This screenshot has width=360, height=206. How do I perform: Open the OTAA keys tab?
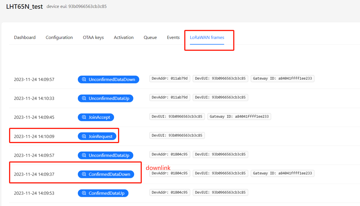(x=93, y=37)
